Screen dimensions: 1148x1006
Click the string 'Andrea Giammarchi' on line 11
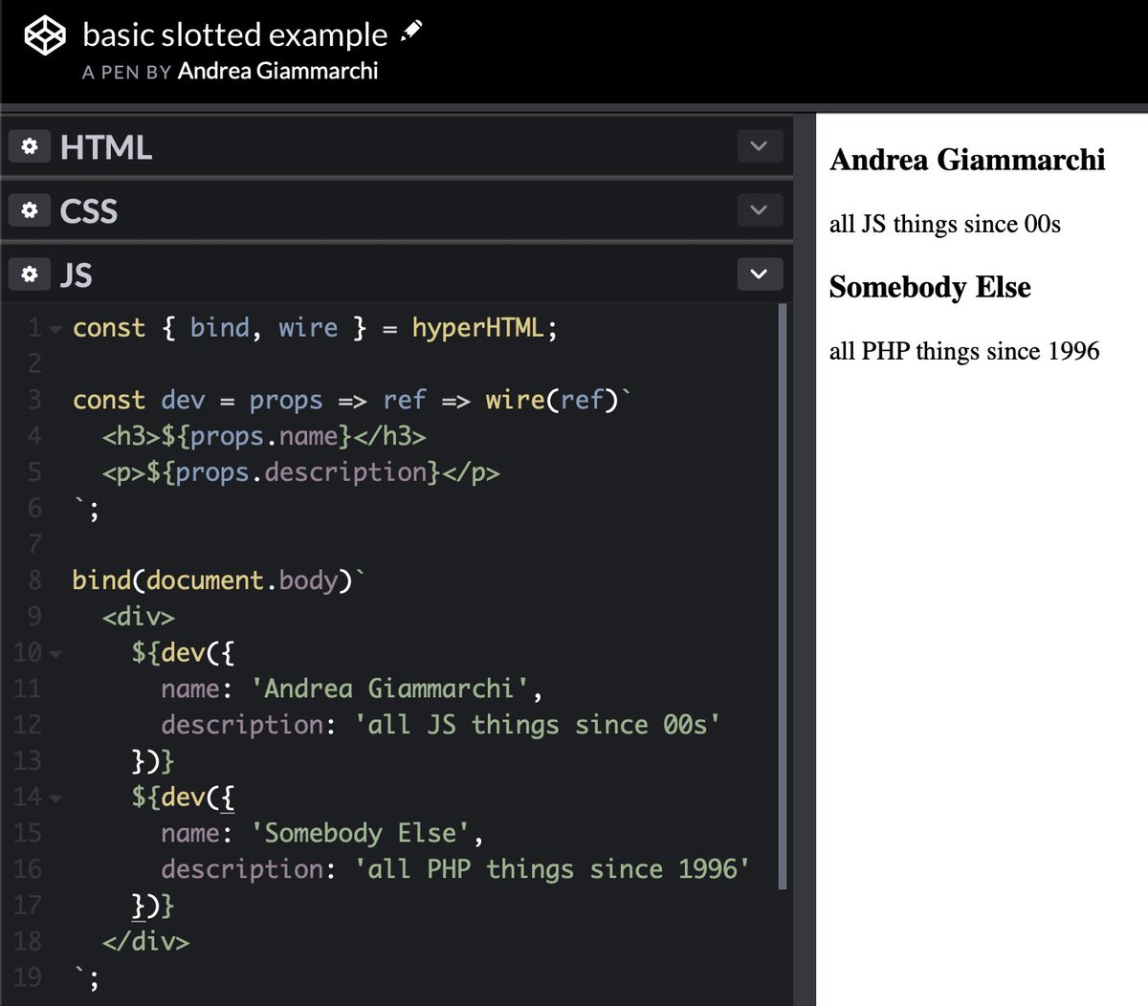point(389,689)
